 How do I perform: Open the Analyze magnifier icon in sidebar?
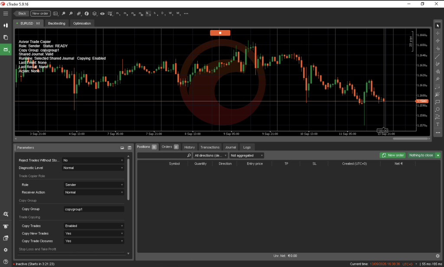pos(5,214)
